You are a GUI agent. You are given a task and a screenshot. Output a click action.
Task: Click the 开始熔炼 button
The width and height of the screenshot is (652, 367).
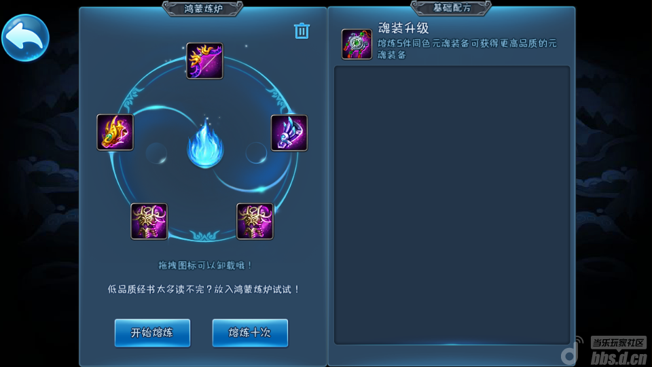pyautogui.click(x=152, y=333)
